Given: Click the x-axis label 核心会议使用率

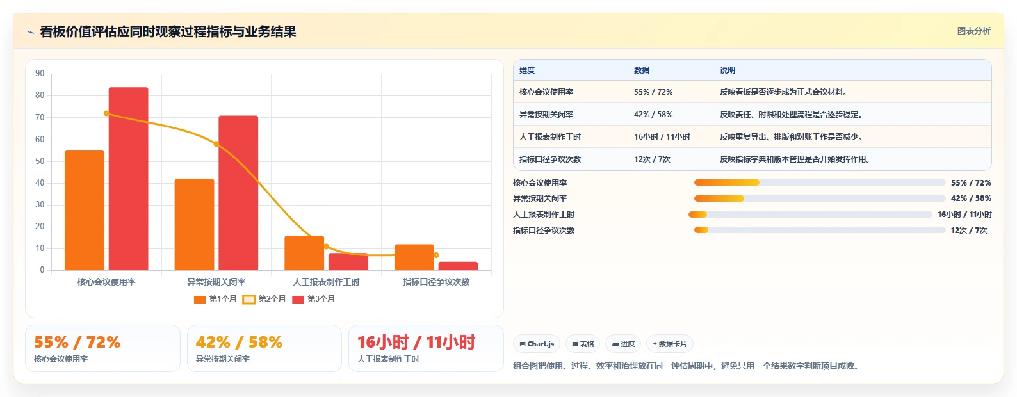Looking at the screenshot, I should pos(106,282).
